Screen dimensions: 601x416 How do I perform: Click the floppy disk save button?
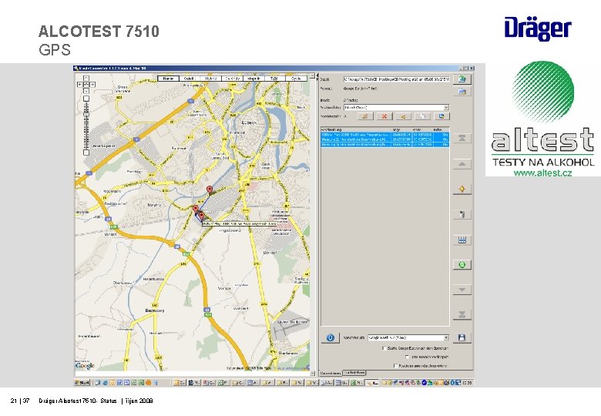462,337
